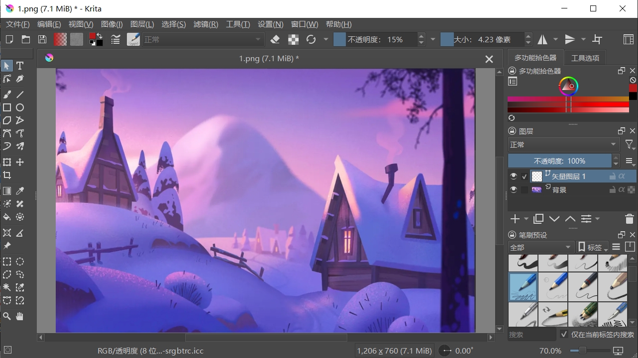This screenshot has width=638, height=358.
Task: Move the layer down with the chevron
Action: (x=554, y=219)
